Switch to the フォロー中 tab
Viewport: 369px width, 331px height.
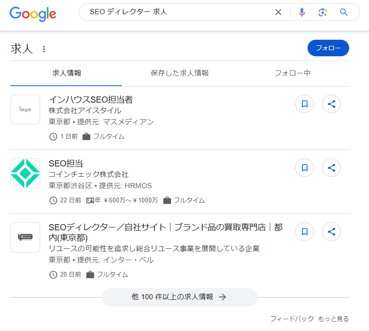tap(292, 73)
